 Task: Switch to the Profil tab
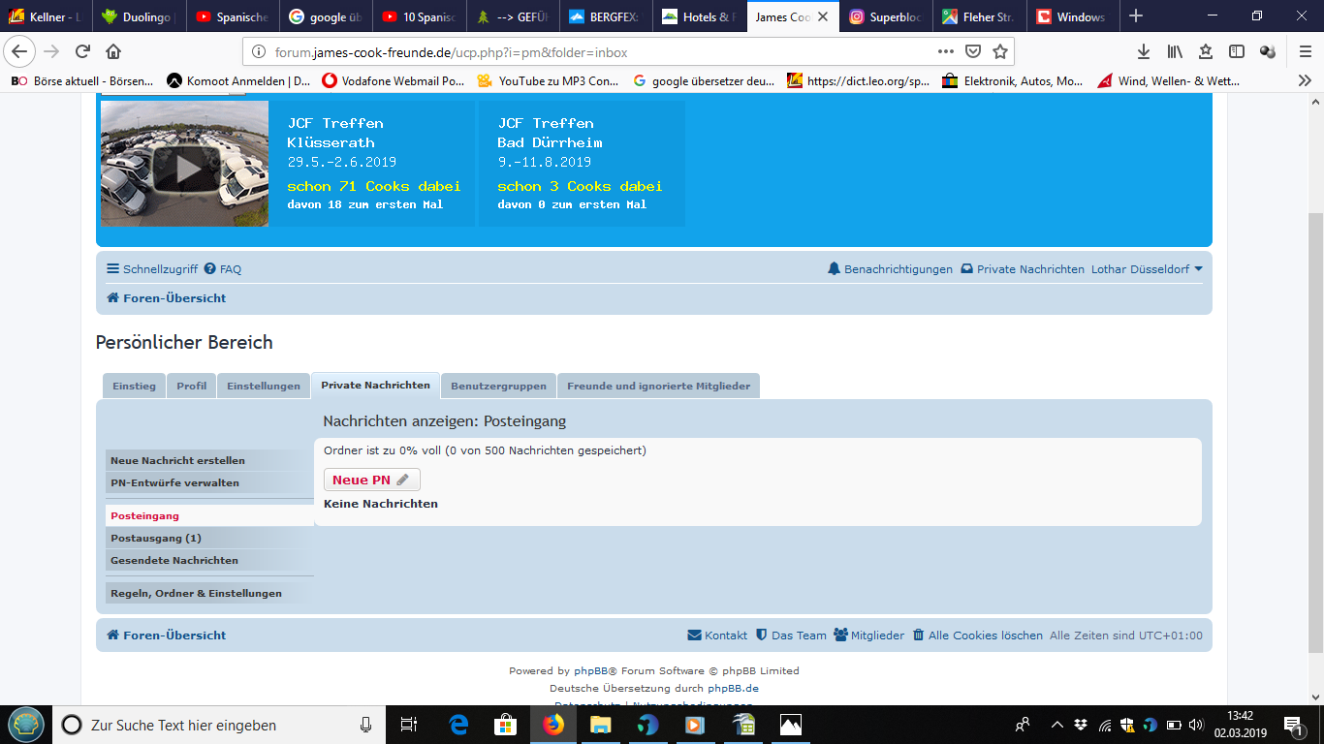(x=191, y=386)
